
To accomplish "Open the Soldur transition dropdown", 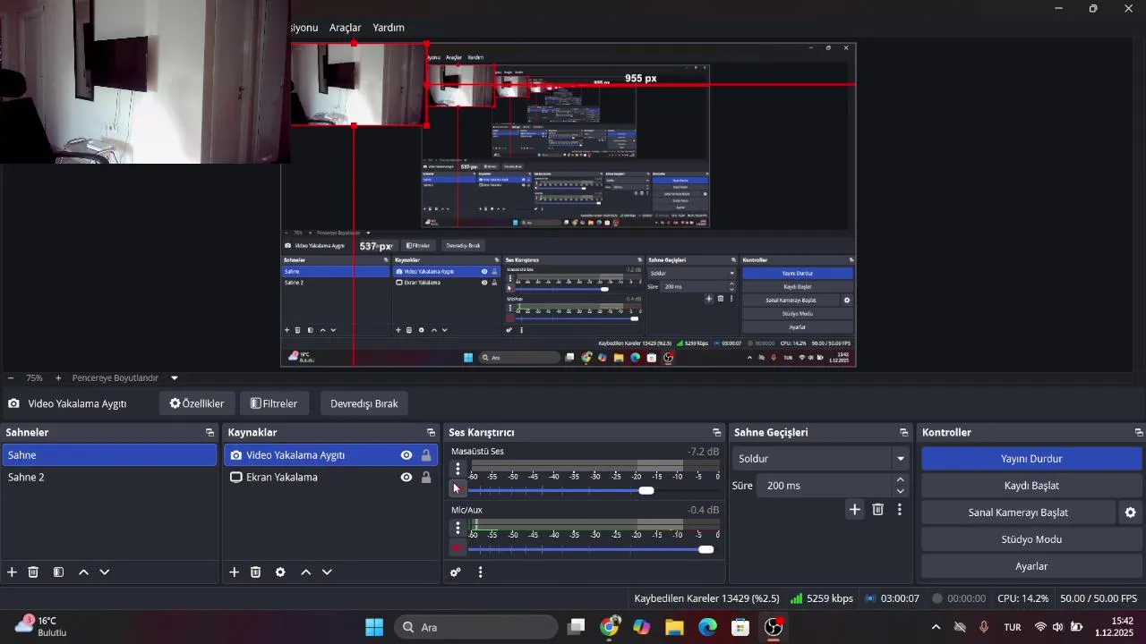I will [x=822, y=459].
